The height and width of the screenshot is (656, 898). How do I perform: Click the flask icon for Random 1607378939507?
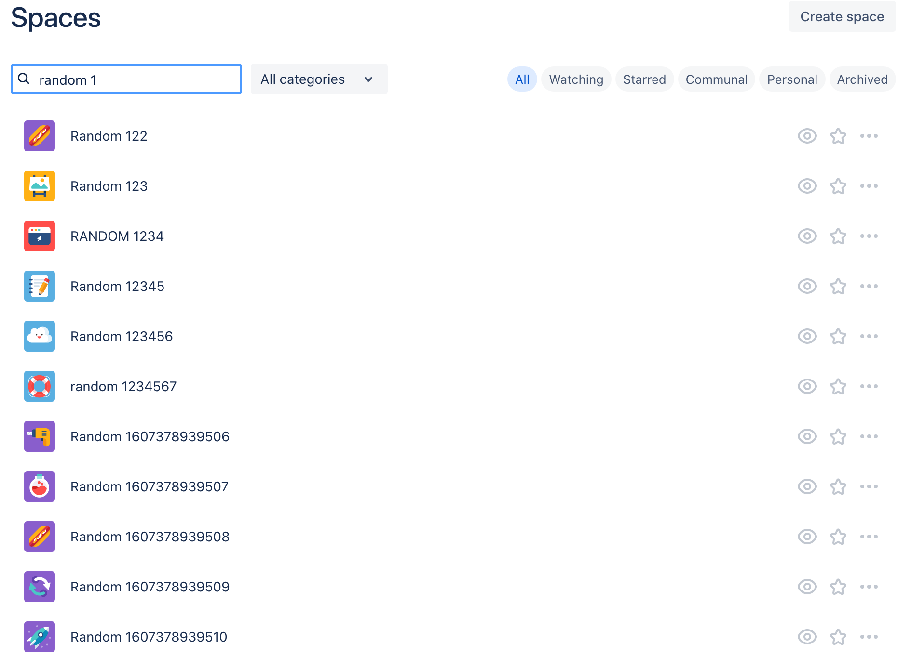click(39, 486)
